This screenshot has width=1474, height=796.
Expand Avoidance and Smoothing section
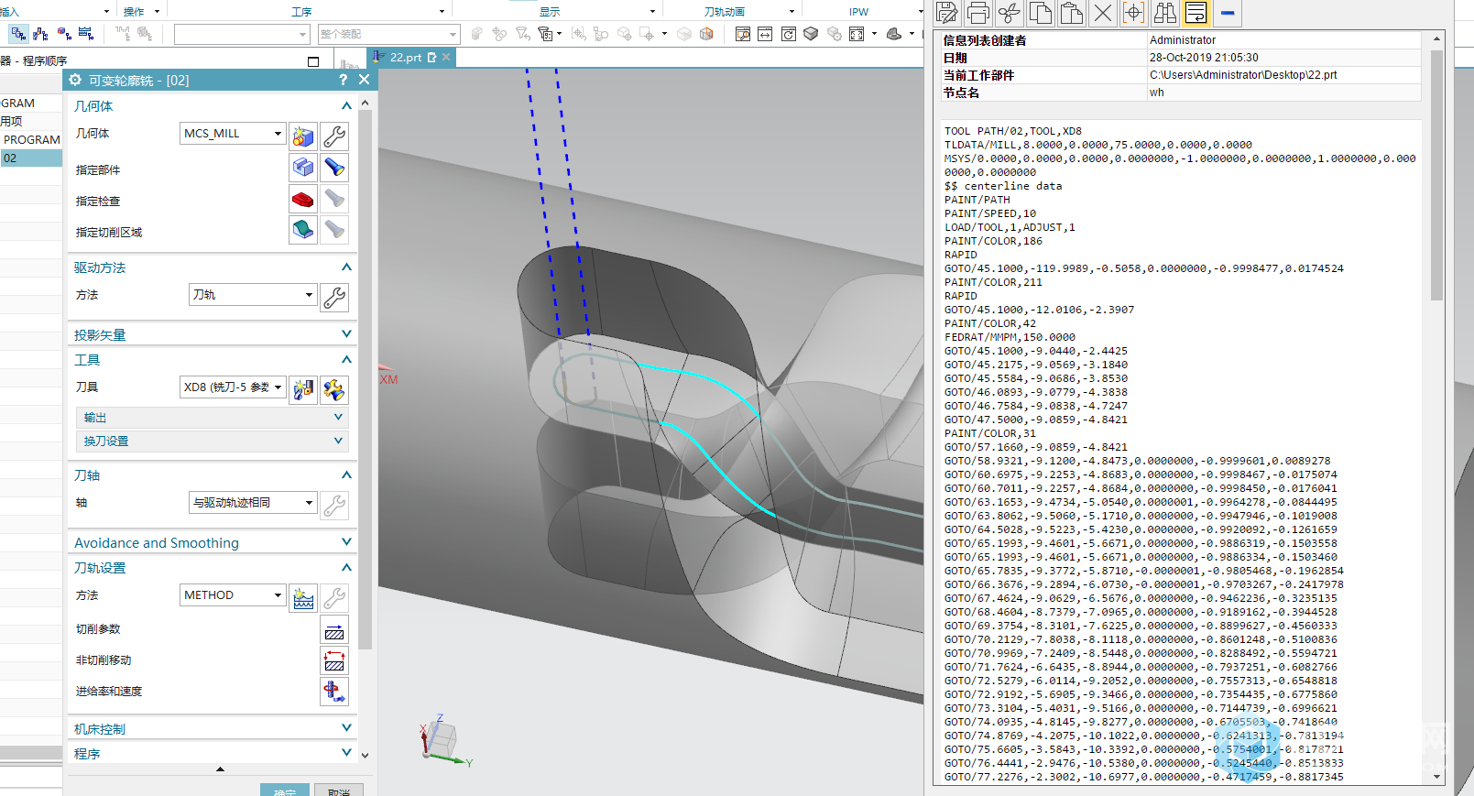(x=346, y=542)
